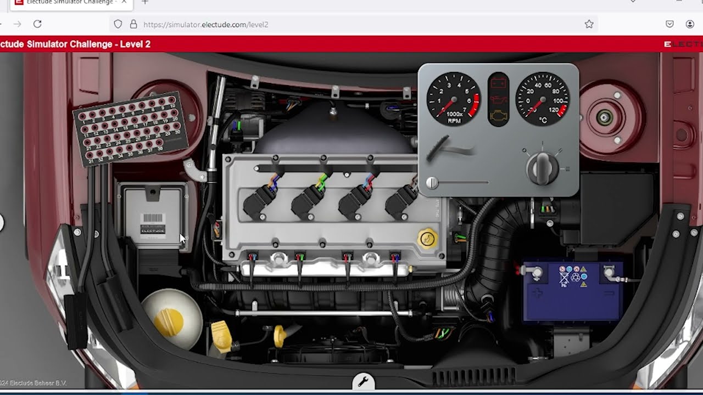Probe breakout box pin 25
This screenshot has height=395, width=703.
point(127,135)
